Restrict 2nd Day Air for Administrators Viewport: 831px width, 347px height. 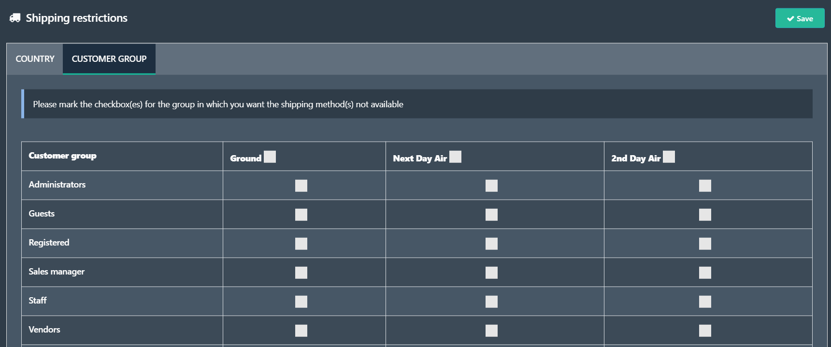(705, 186)
